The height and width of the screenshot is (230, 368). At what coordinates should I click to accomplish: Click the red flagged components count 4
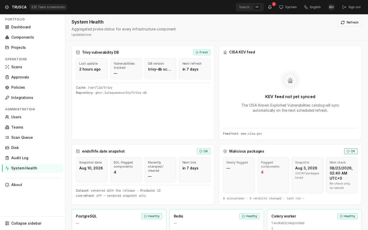coord(262,172)
